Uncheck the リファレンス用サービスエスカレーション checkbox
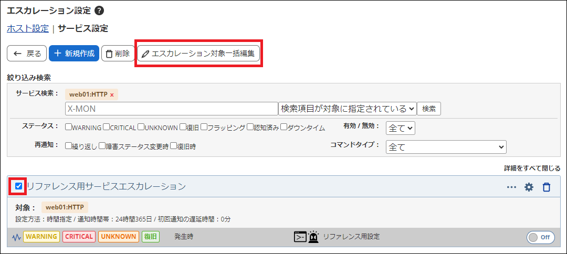The height and width of the screenshot is (254, 567). click(19, 186)
